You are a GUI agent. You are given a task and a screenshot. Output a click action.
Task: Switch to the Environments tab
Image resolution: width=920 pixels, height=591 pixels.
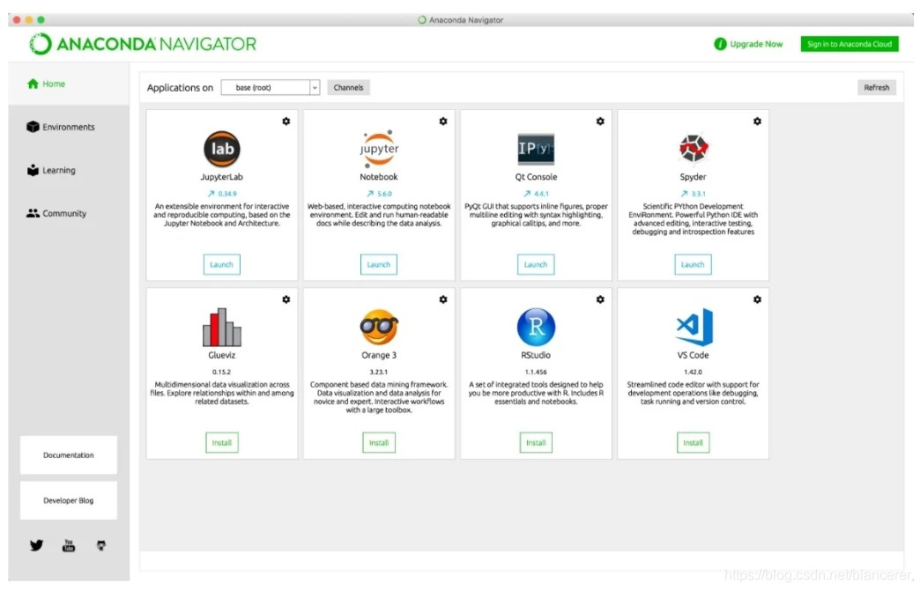pyautogui.click(x=61, y=127)
